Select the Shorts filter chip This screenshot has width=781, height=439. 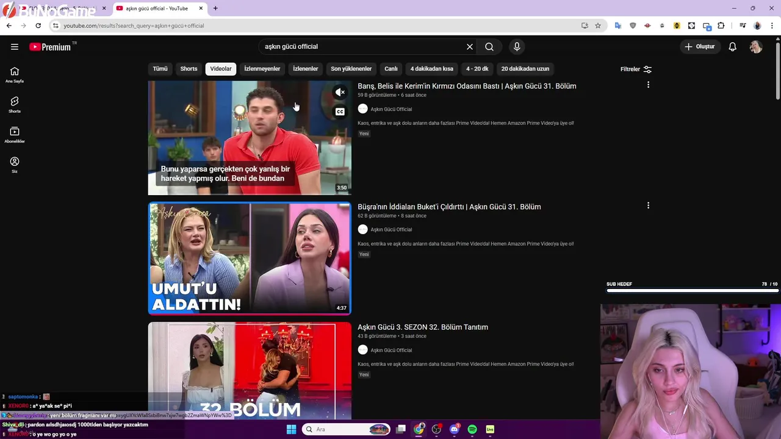189,69
